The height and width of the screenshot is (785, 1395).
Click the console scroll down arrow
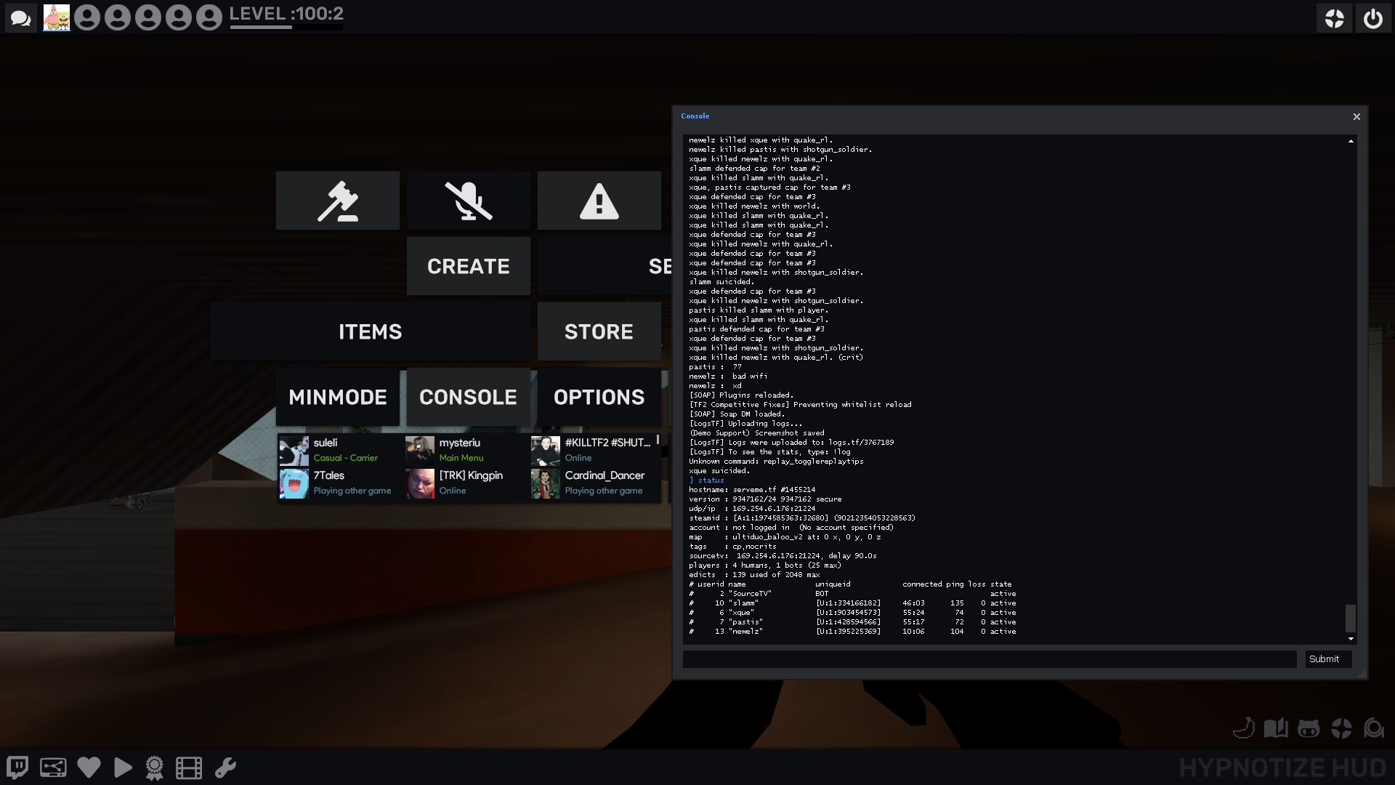coord(1351,639)
